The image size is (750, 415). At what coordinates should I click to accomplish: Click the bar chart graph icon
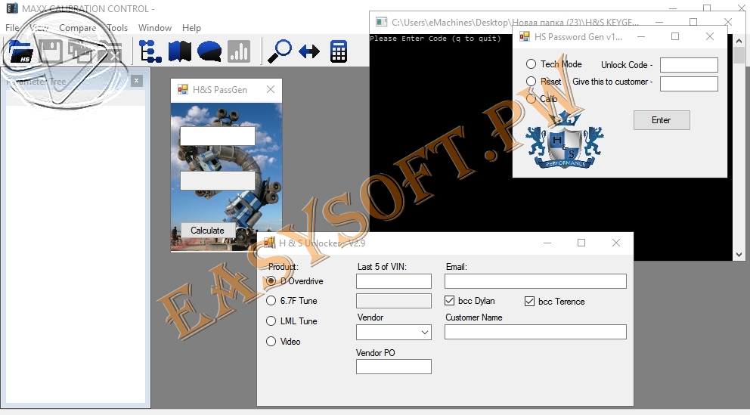click(x=239, y=51)
